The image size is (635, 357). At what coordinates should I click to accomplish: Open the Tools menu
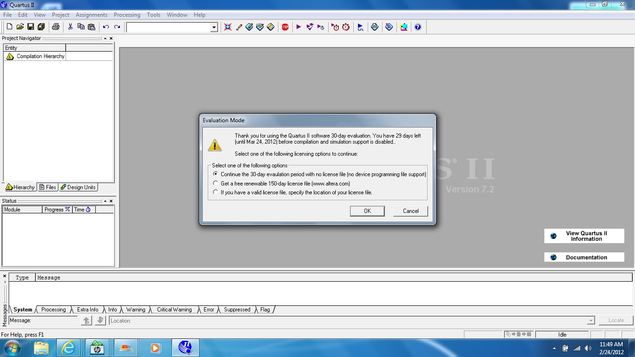[x=154, y=15]
